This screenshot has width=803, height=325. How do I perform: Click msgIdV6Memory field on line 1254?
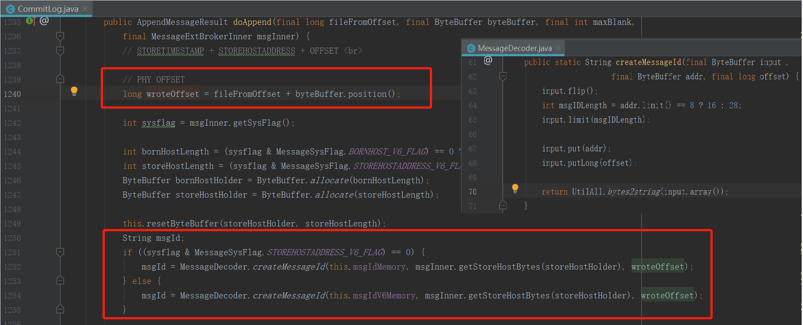tap(384, 296)
